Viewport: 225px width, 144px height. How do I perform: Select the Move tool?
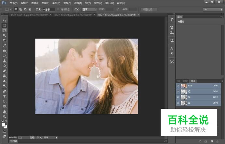click(5, 20)
